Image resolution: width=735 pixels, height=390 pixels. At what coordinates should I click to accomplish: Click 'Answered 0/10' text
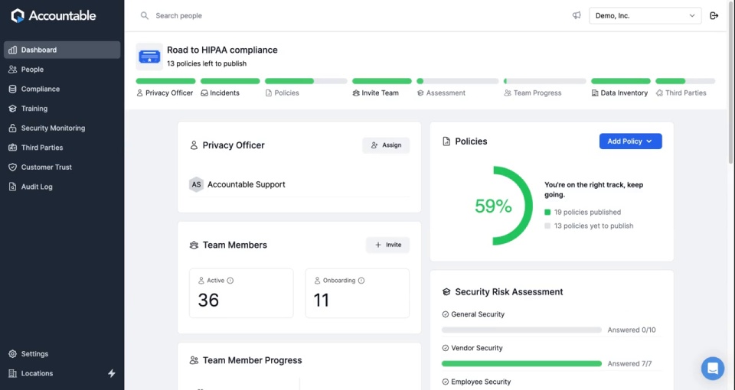point(632,330)
